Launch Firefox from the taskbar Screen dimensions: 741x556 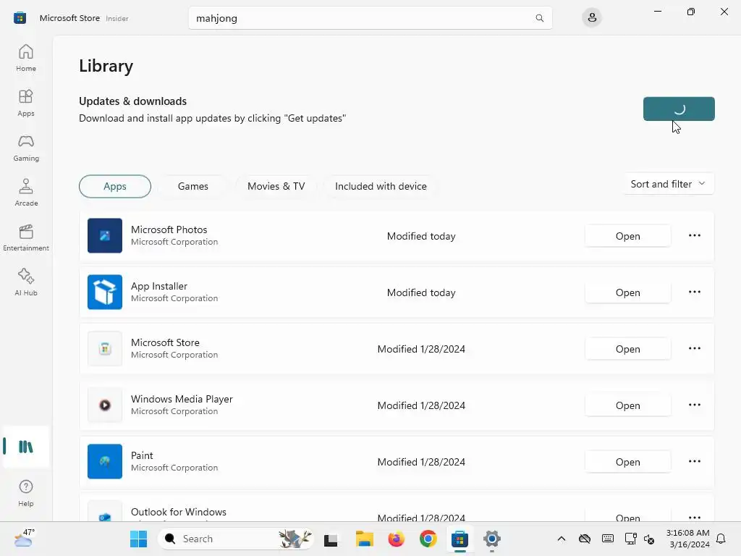396,539
